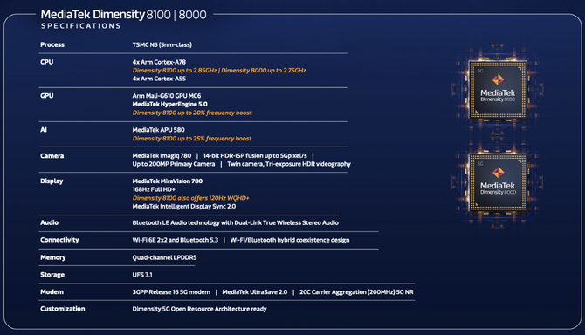Viewport: 585px width, 335px height.
Task: Click '3GPP Release 16 5G modem' text
Action: pos(171,292)
